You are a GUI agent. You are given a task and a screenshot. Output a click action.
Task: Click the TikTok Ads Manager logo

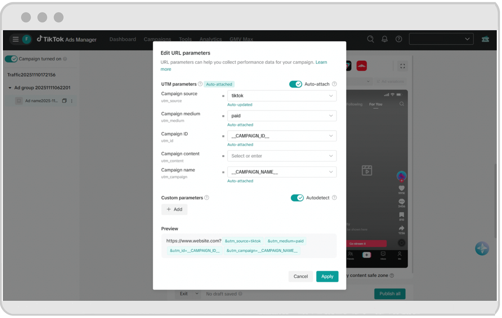(x=67, y=39)
